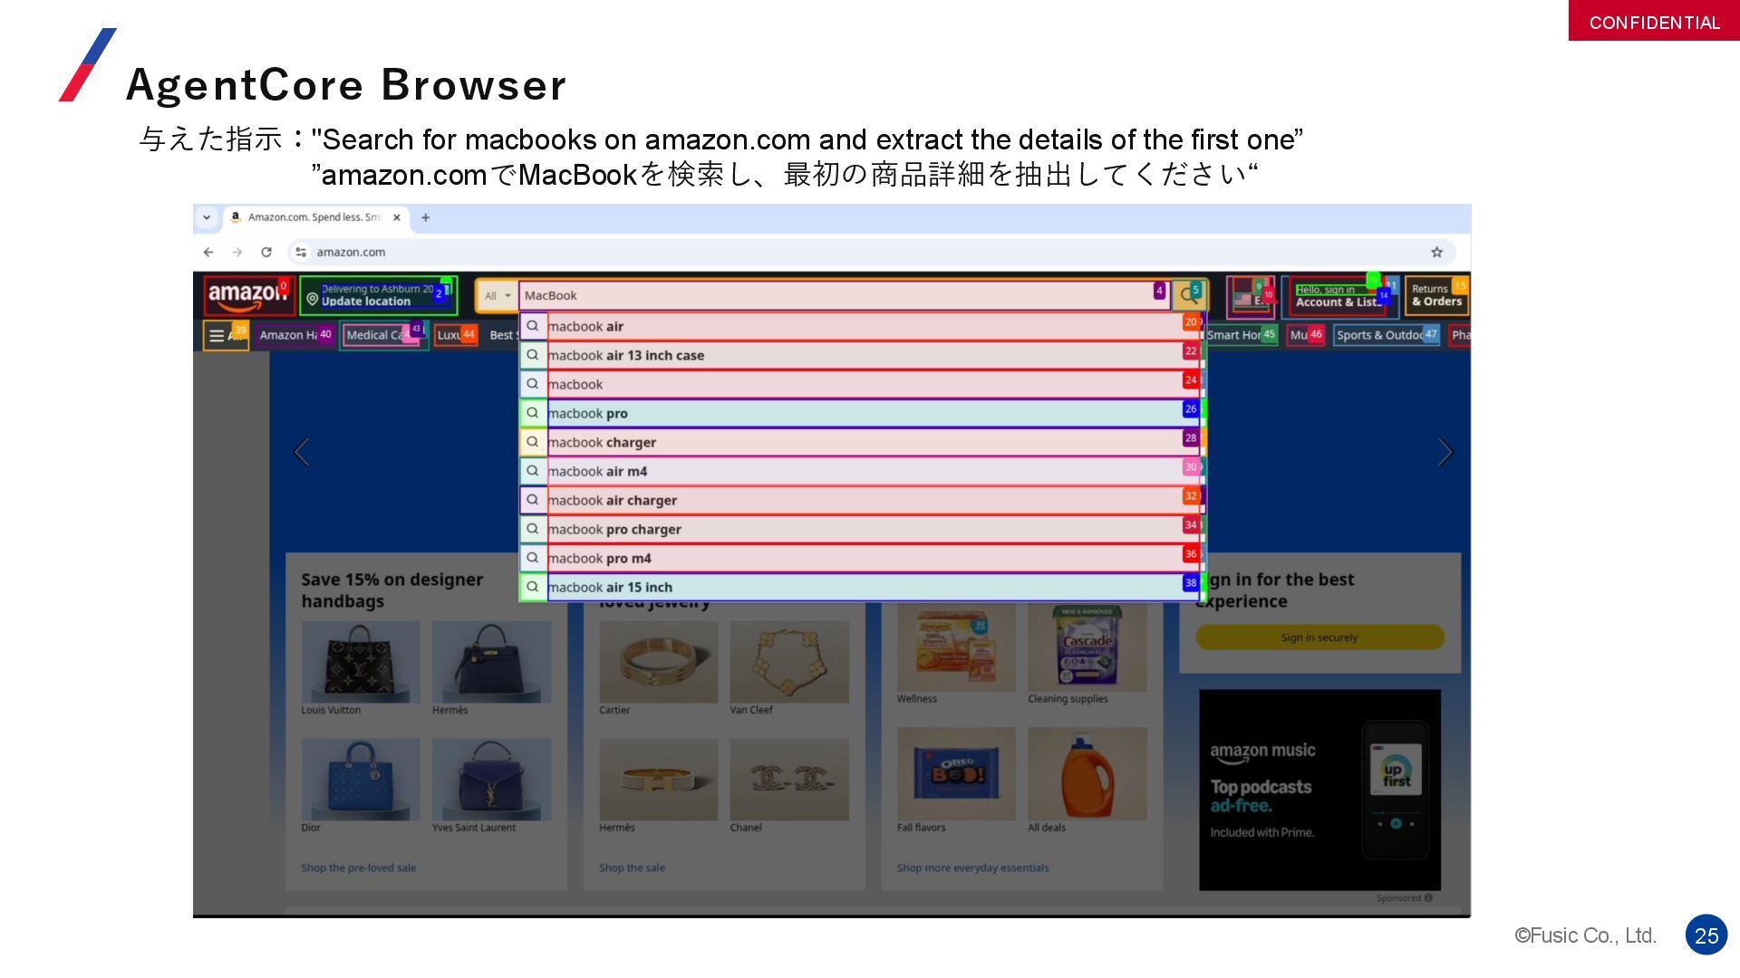Open the US flag language selector
This screenshot has height=978, width=1740.
[1251, 297]
